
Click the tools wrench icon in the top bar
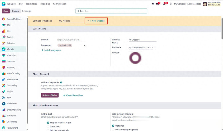coord(171,4)
